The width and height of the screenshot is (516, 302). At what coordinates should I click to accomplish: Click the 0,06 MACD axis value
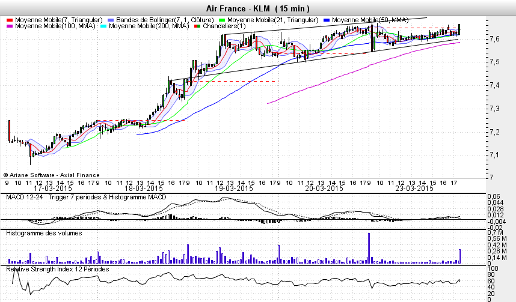[493, 196]
